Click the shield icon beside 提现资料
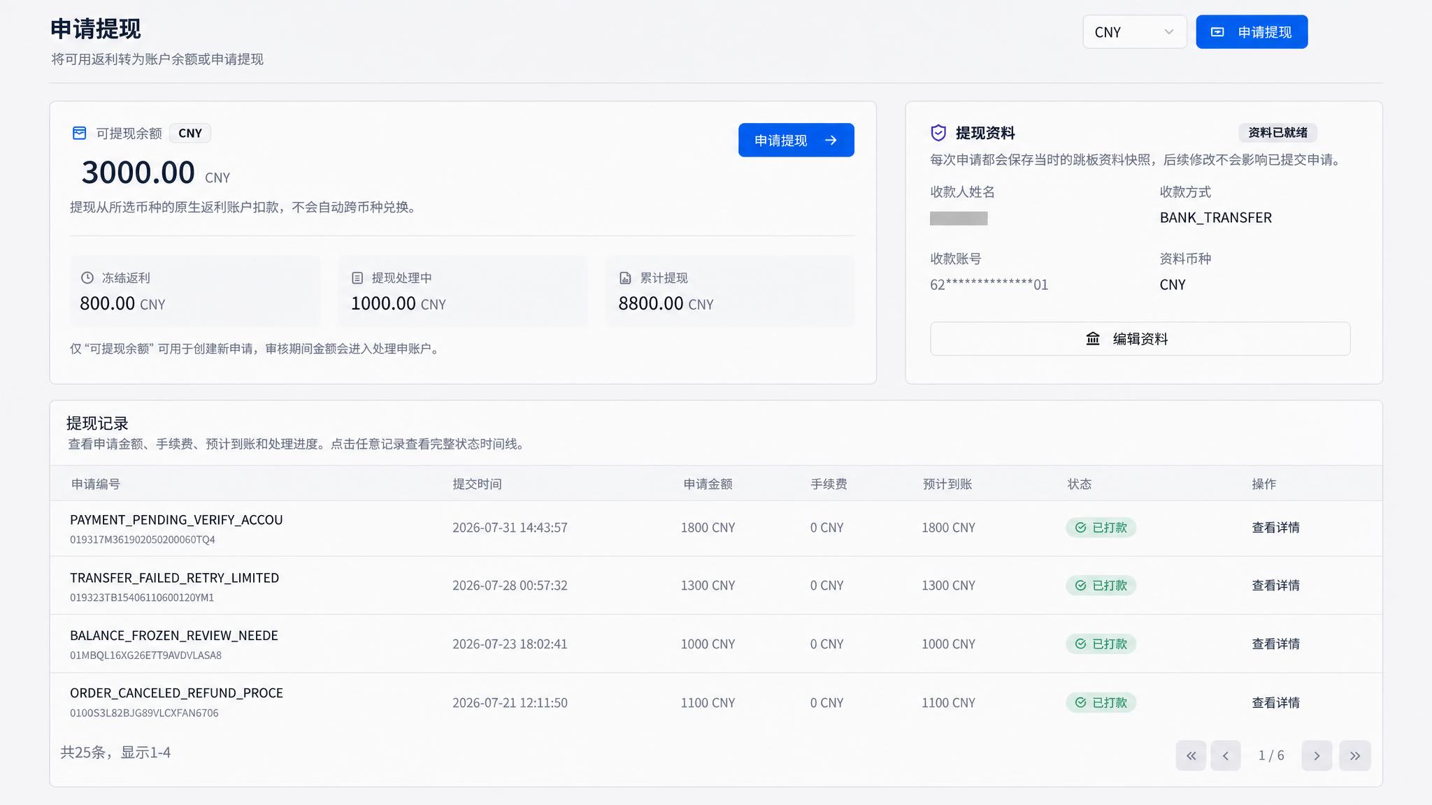 (x=938, y=133)
